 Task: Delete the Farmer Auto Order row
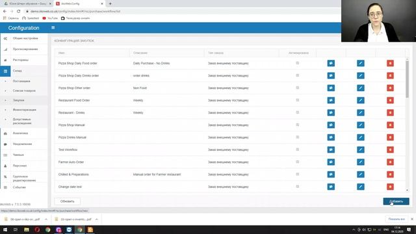tap(390, 162)
